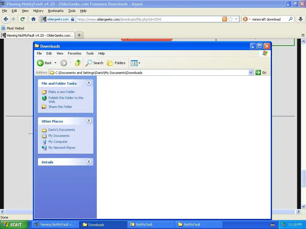306x229 pixels.
Task: Go up one folder level in Explorer
Action: [x=78, y=63]
